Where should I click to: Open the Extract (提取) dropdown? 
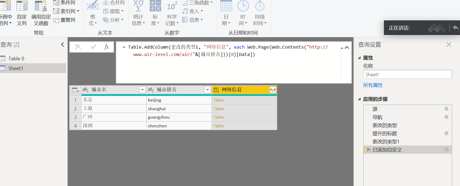pyautogui.click(x=113, y=11)
